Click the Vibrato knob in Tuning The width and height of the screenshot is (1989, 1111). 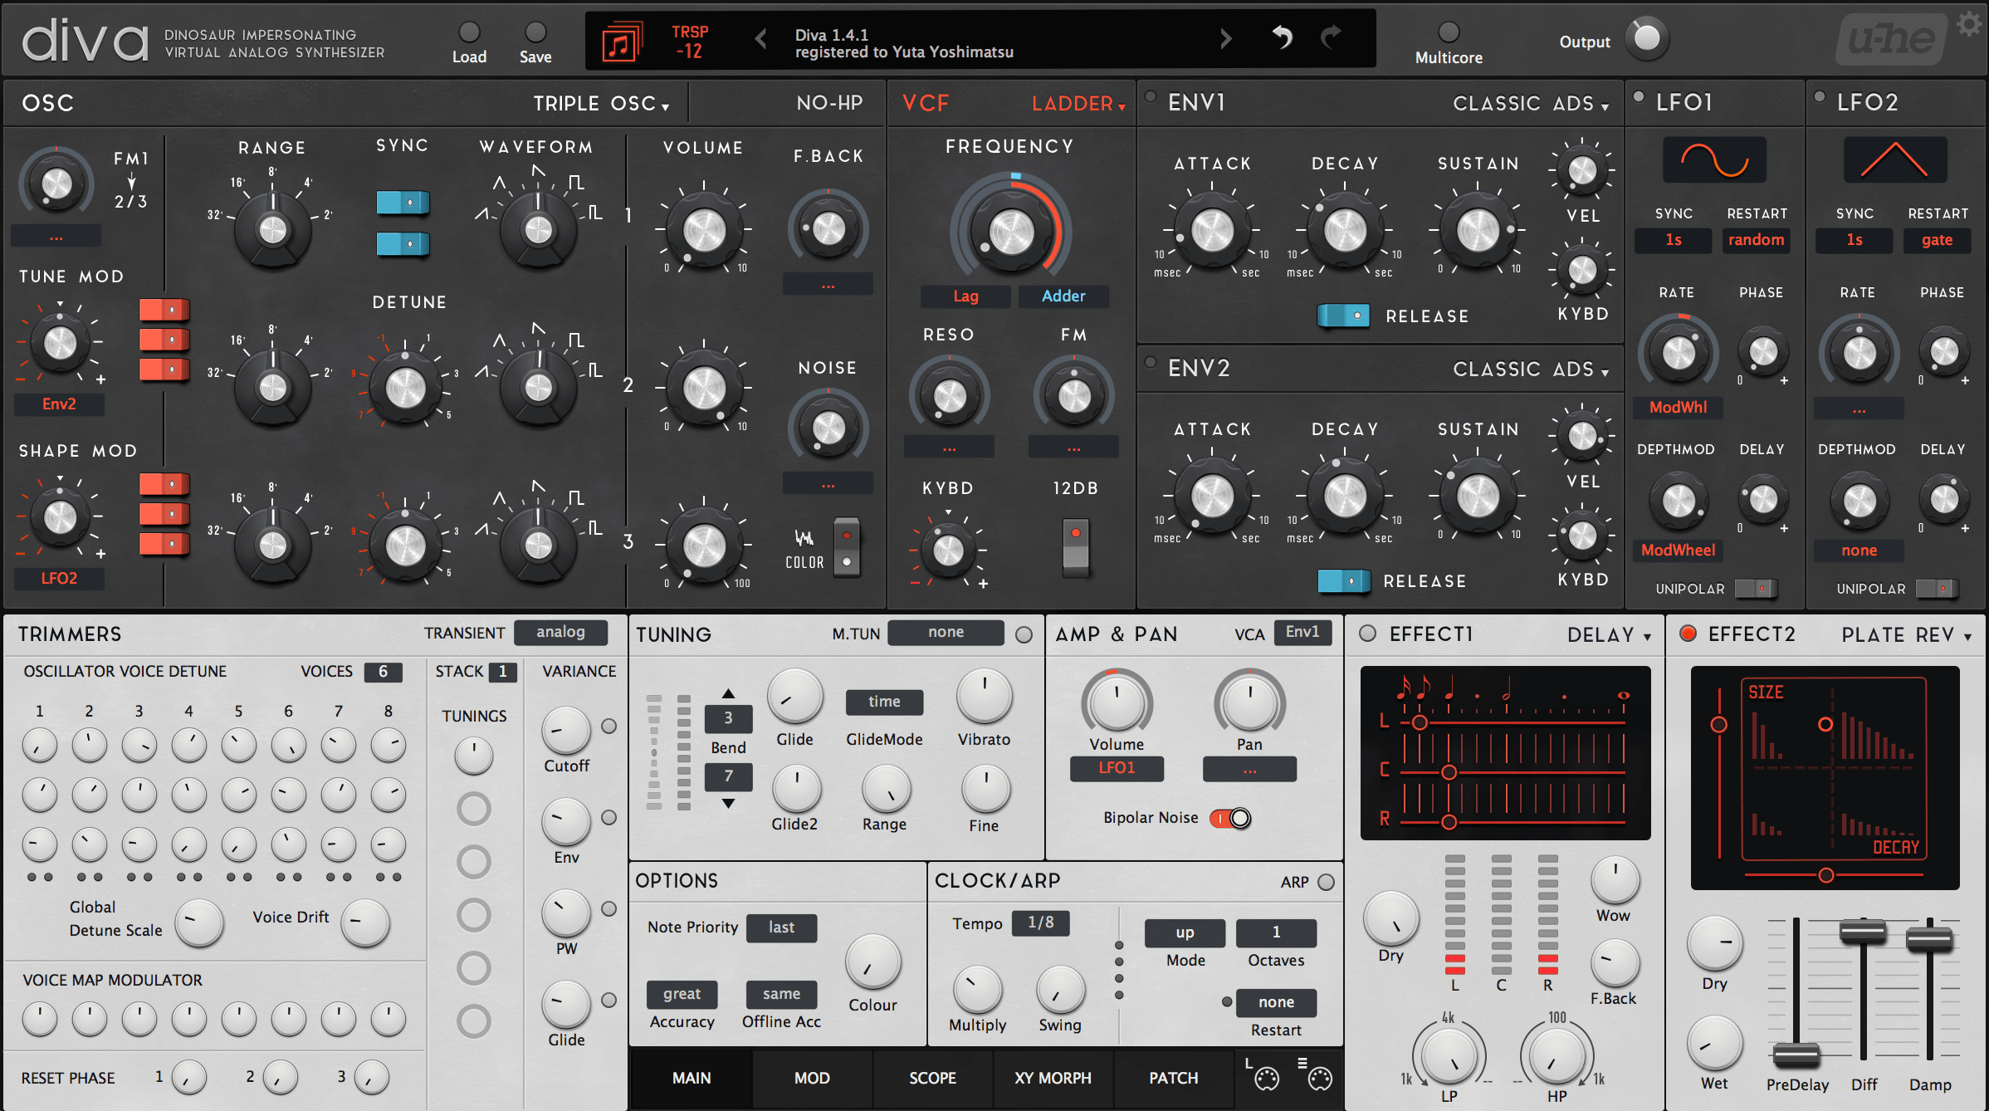click(984, 697)
